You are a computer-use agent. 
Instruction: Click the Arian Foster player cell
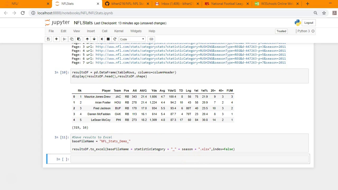tap(103, 102)
